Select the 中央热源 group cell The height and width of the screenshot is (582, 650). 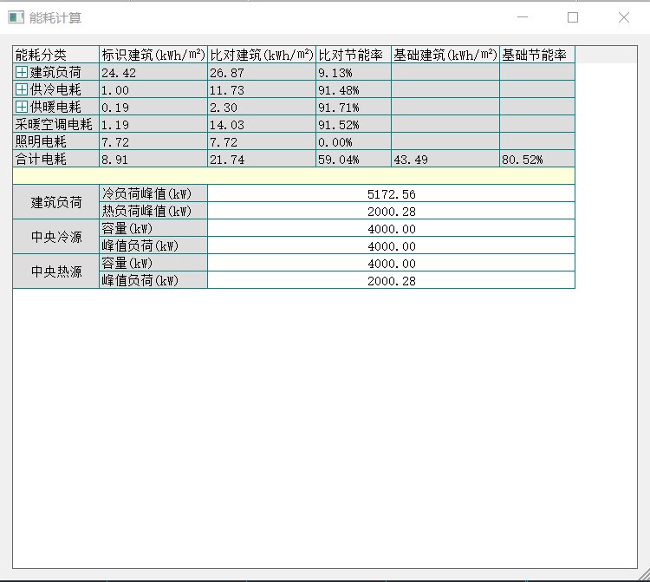(x=56, y=272)
